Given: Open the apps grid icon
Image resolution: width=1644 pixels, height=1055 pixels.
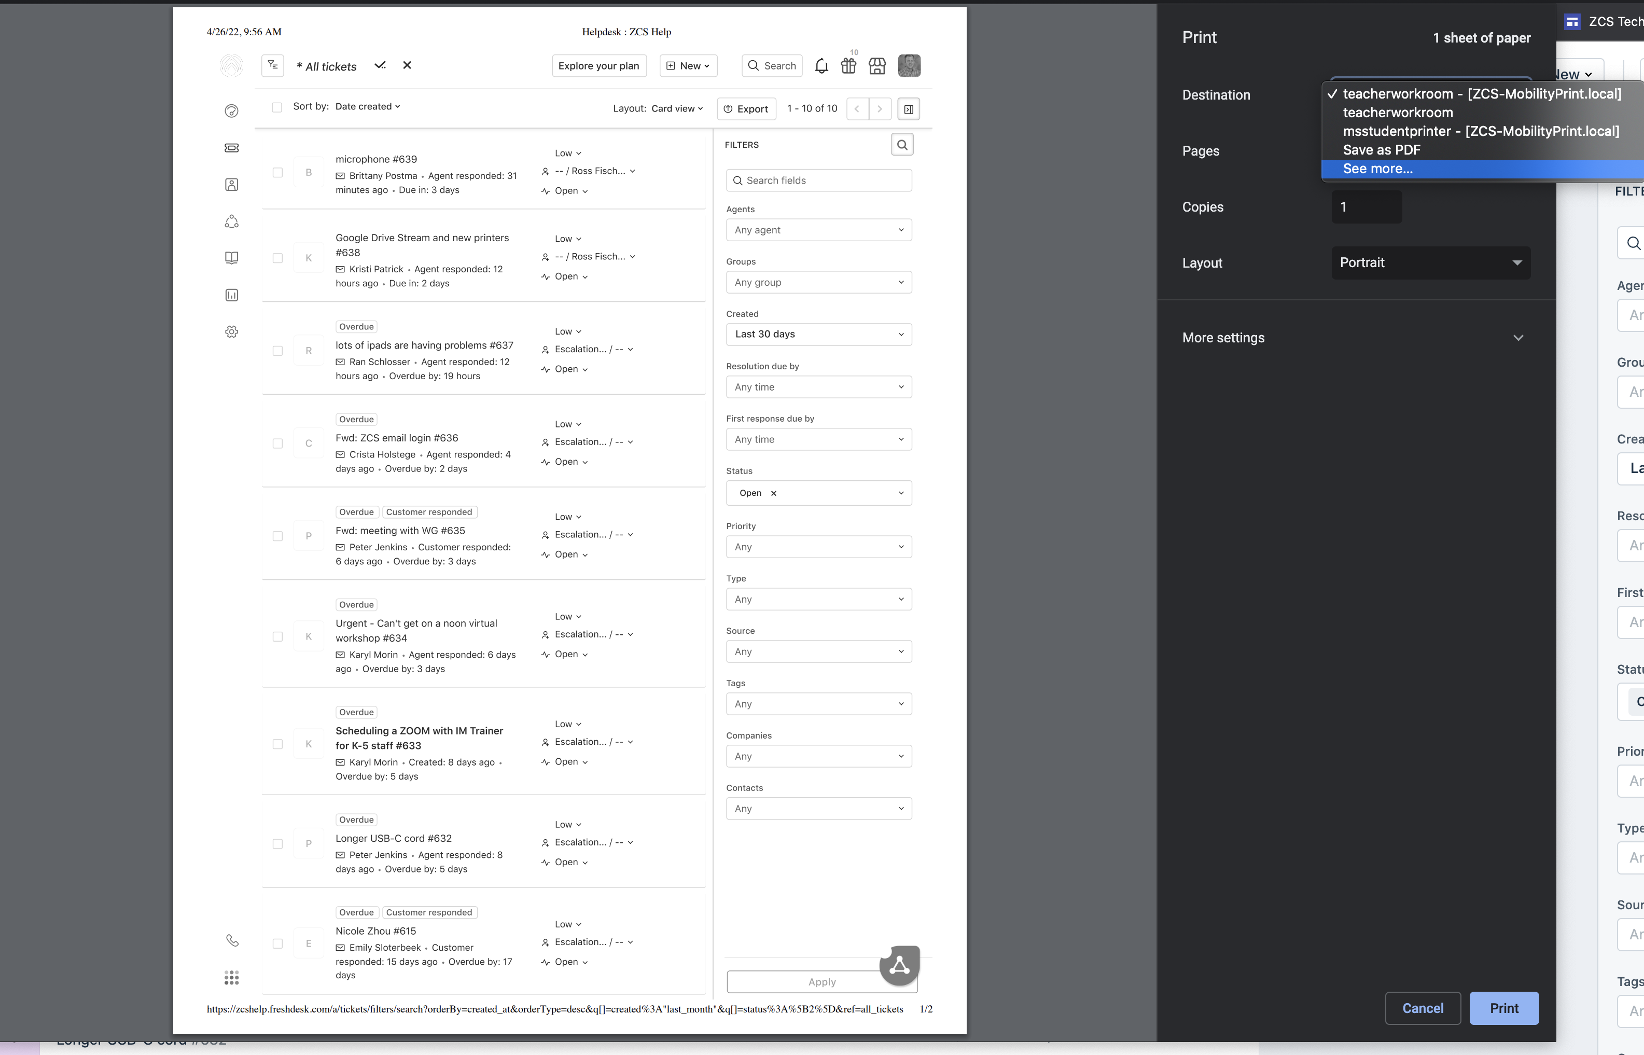Looking at the screenshot, I should pyautogui.click(x=231, y=978).
